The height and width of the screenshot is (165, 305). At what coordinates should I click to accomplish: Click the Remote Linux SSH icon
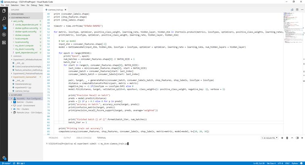[x=15, y=113]
